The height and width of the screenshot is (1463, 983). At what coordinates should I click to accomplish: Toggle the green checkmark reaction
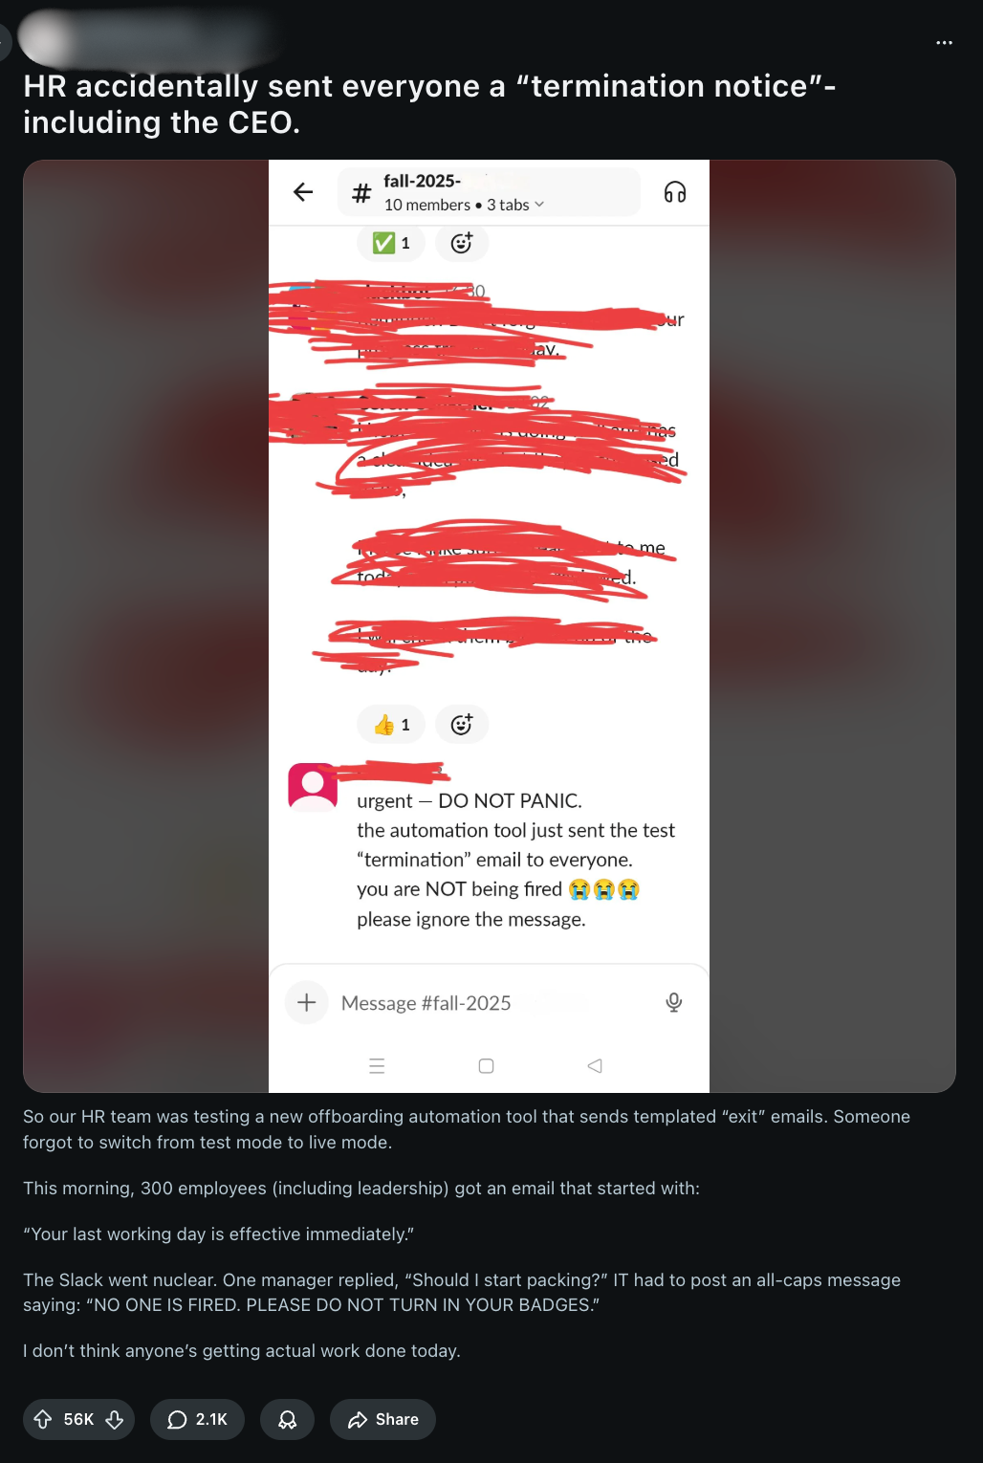(x=390, y=243)
